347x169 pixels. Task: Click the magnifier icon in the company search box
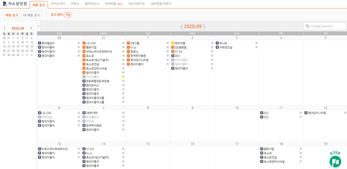click(x=307, y=26)
